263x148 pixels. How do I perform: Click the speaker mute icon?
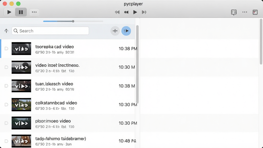pyautogui.click(x=126, y=12)
